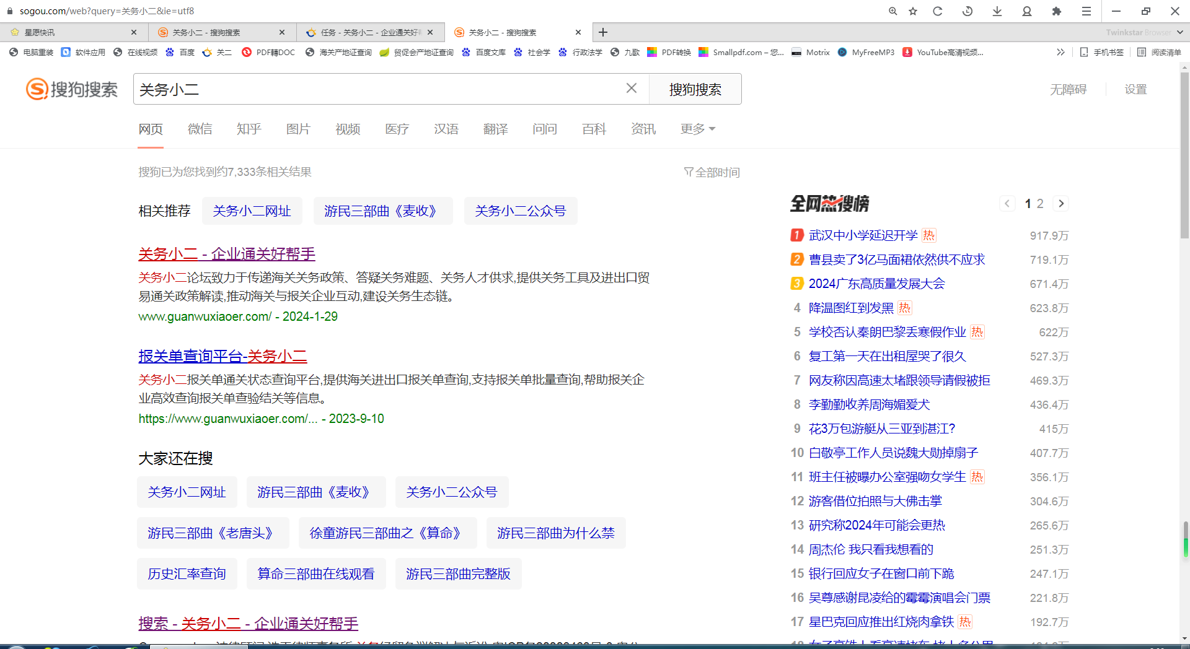The height and width of the screenshot is (649, 1190).
Task: Open hot topic 2024广东高质量发展大会
Action: click(x=876, y=284)
